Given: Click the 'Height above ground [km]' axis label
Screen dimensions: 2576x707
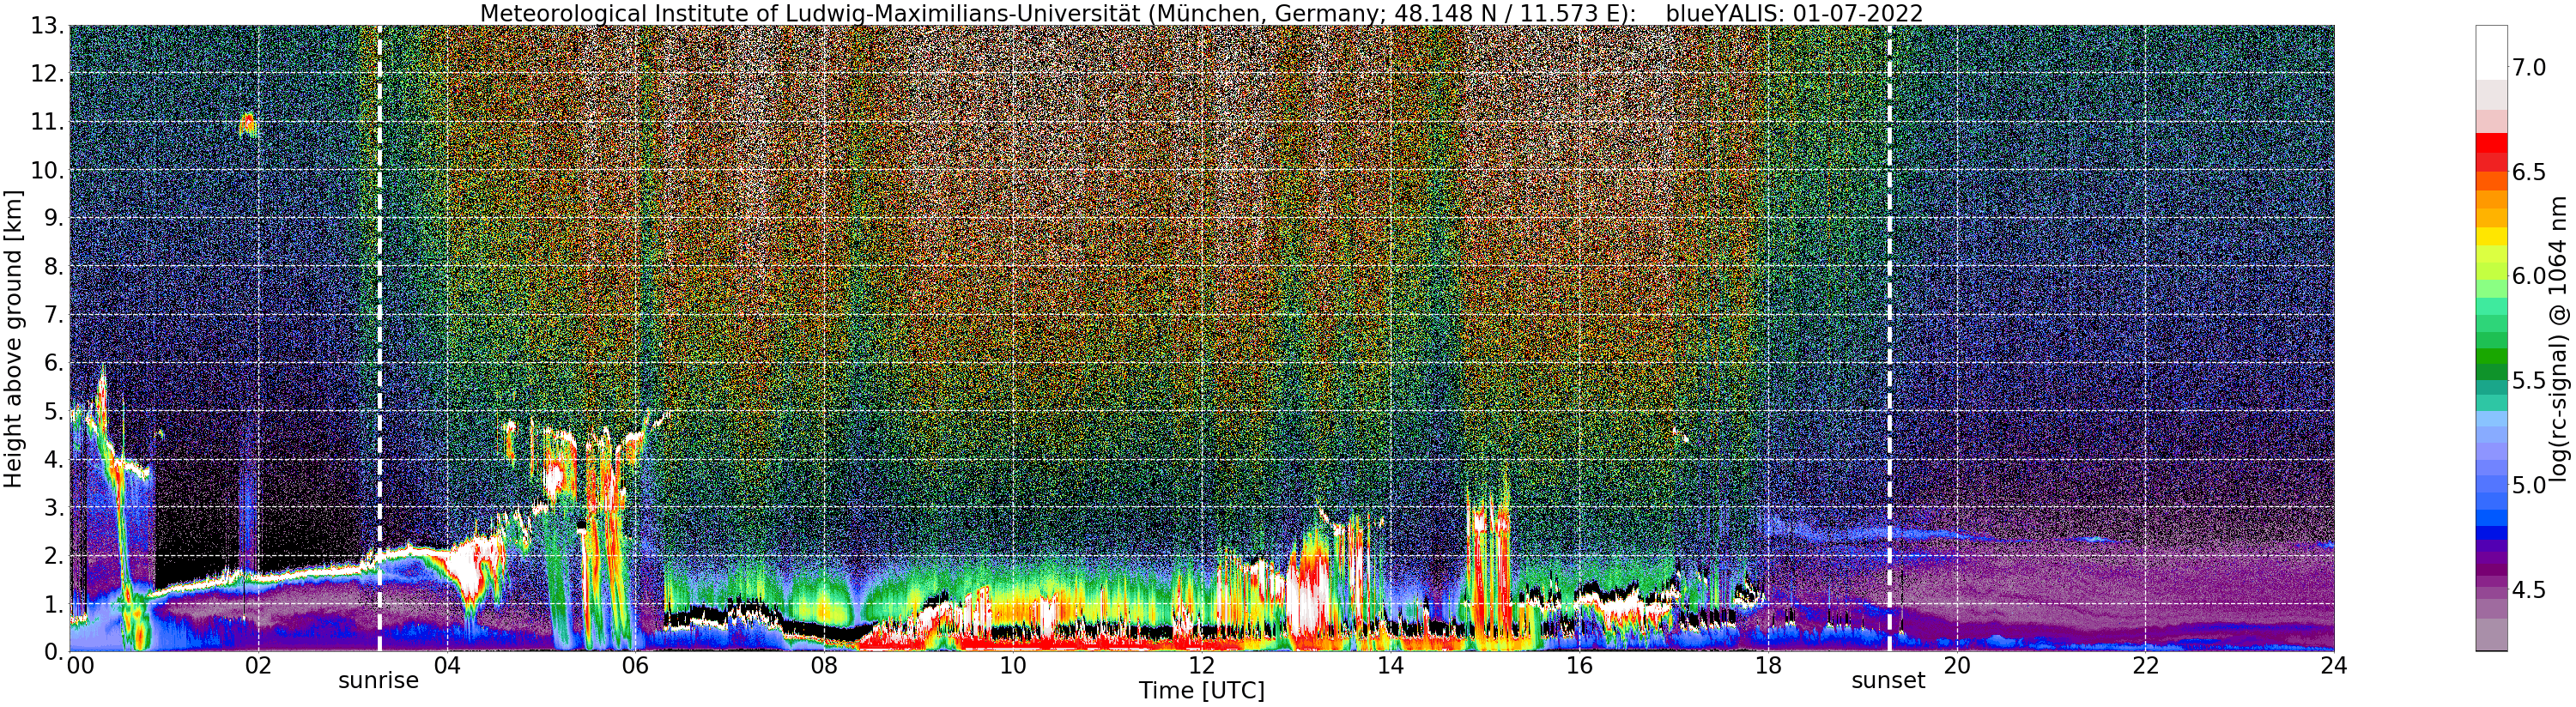Looking at the screenshot, I should click(x=13, y=339).
